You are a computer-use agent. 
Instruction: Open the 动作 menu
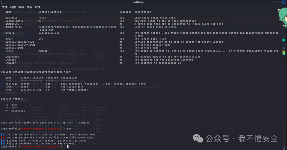pyautogui.click(x=13, y=7)
